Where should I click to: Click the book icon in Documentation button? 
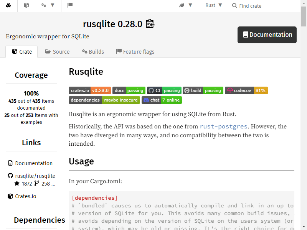click(246, 34)
